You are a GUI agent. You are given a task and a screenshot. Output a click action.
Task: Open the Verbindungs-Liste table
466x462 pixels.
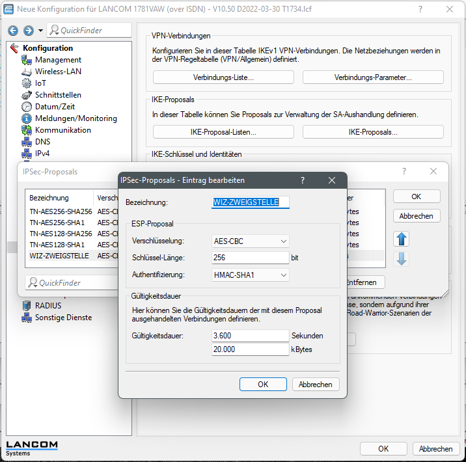(223, 77)
